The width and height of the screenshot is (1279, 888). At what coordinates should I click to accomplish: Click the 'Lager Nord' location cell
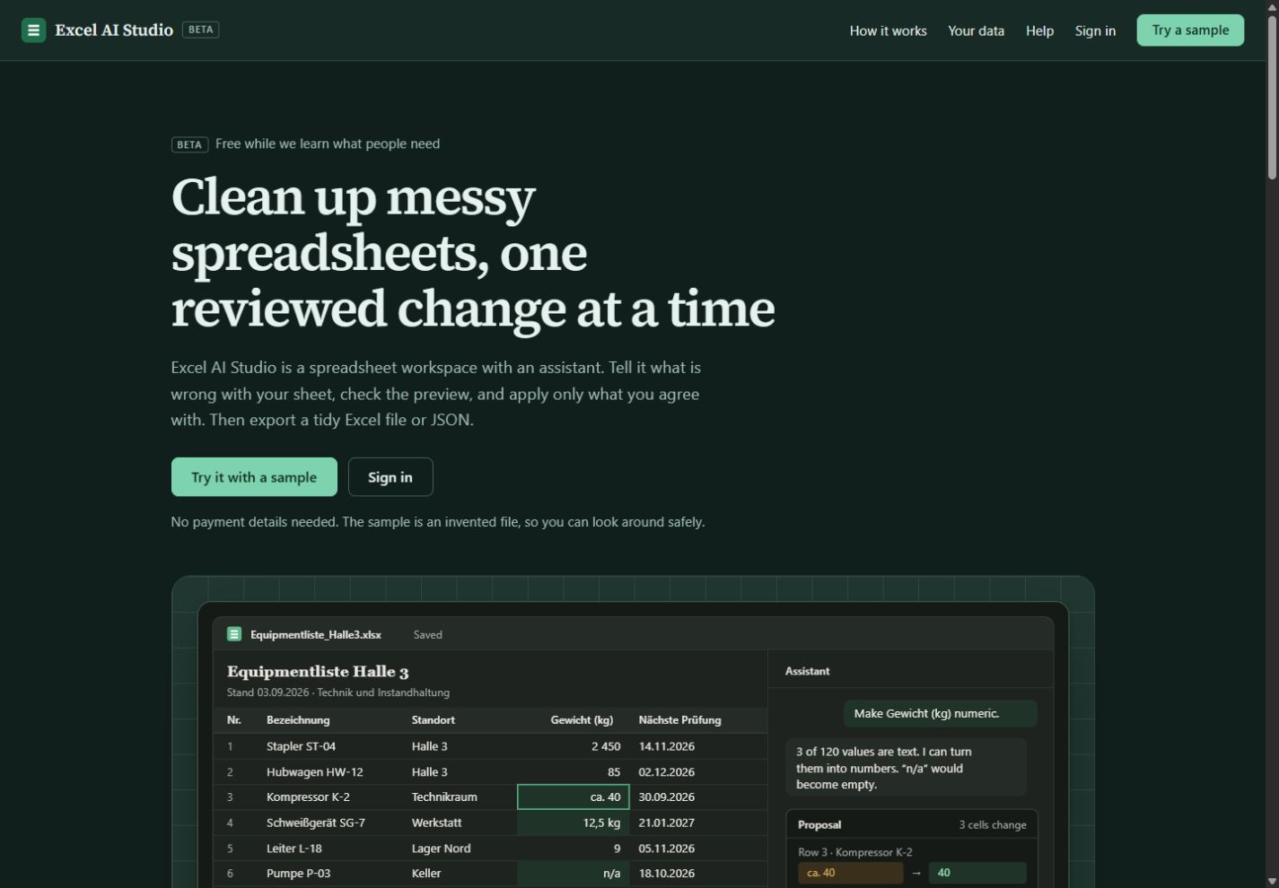click(x=441, y=848)
